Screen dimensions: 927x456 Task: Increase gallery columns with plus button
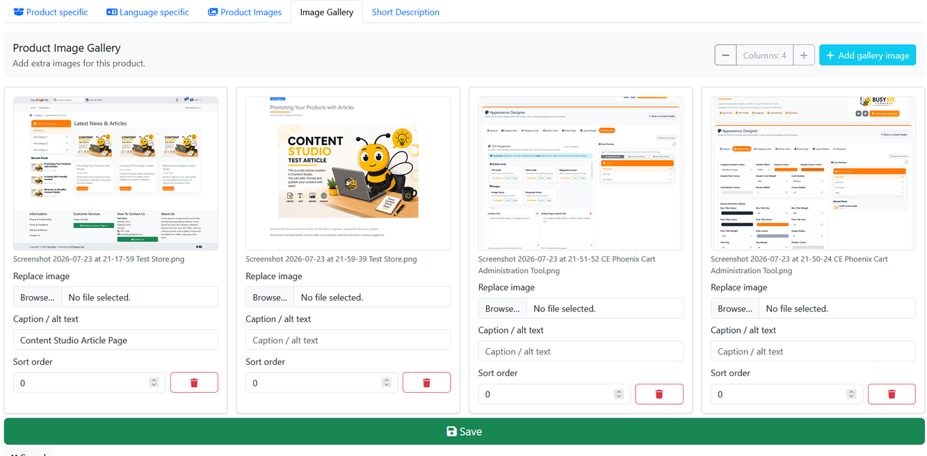tap(804, 56)
